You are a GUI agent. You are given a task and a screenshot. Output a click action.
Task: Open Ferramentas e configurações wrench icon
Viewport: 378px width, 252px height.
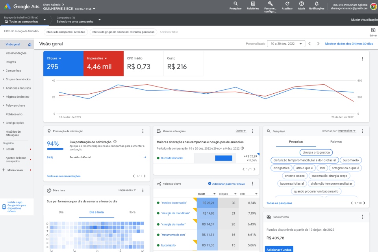click(270, 7)
